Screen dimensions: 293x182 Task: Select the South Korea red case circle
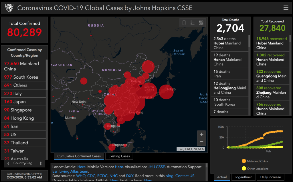(149, 91)
